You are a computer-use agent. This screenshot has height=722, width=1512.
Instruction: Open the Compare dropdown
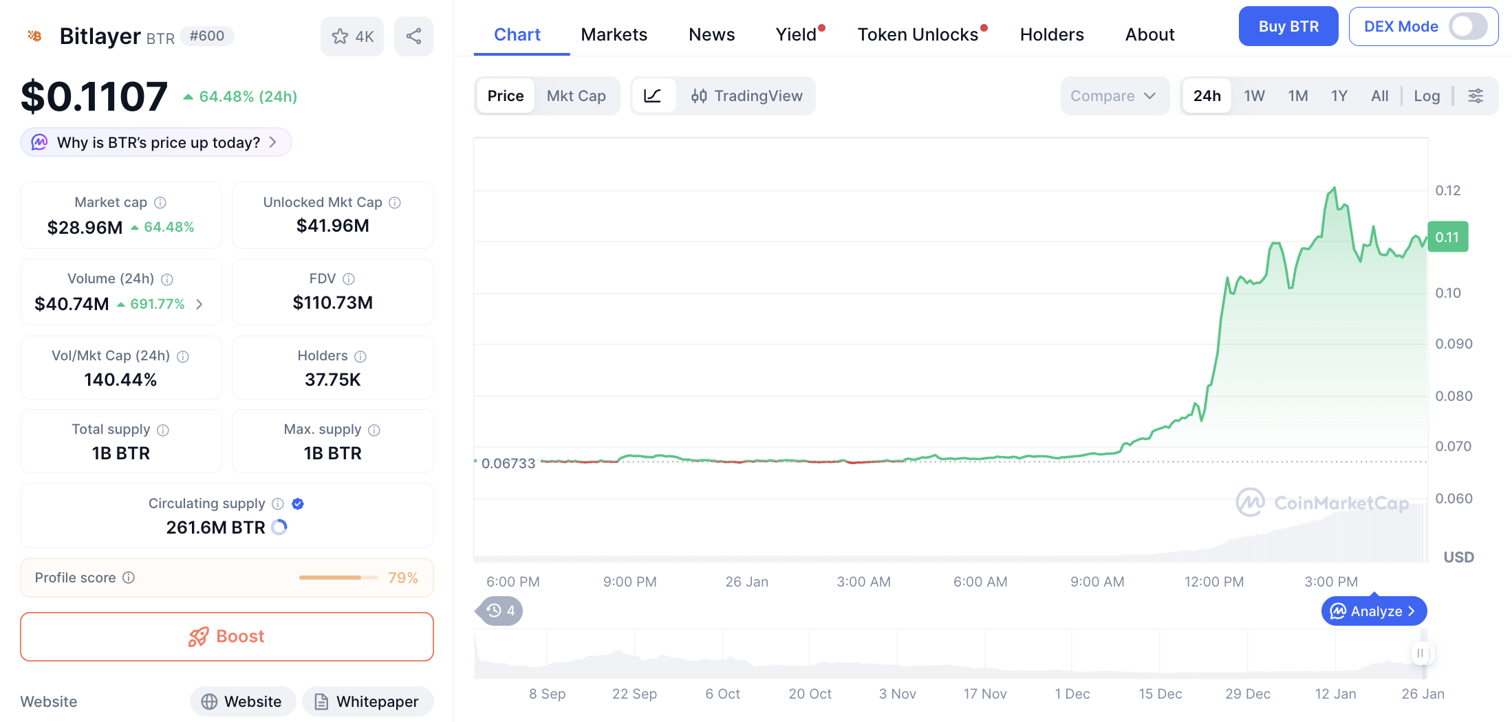click(1113, 96)
